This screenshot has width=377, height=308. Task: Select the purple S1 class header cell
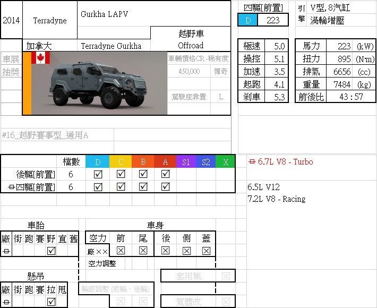[186, 161]
